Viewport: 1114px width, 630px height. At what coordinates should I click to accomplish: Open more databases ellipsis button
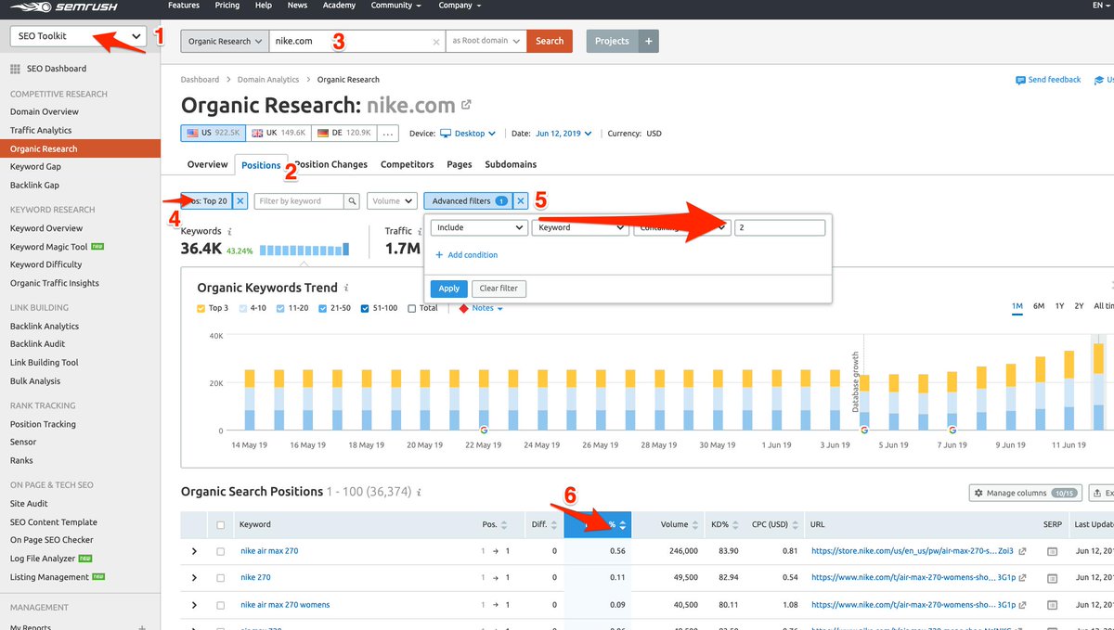(x=388, y=134)
